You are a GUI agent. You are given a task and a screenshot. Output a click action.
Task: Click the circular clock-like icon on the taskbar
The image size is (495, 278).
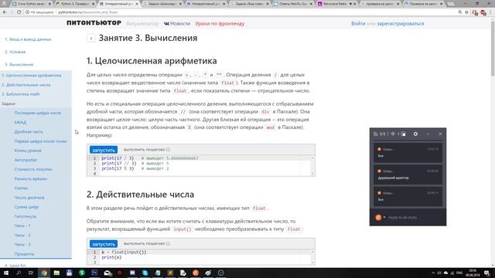pos(220,273)
